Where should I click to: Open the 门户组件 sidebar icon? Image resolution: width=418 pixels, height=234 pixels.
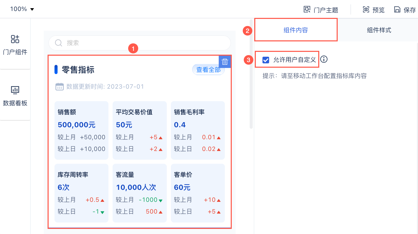click(x=15, y=39)
